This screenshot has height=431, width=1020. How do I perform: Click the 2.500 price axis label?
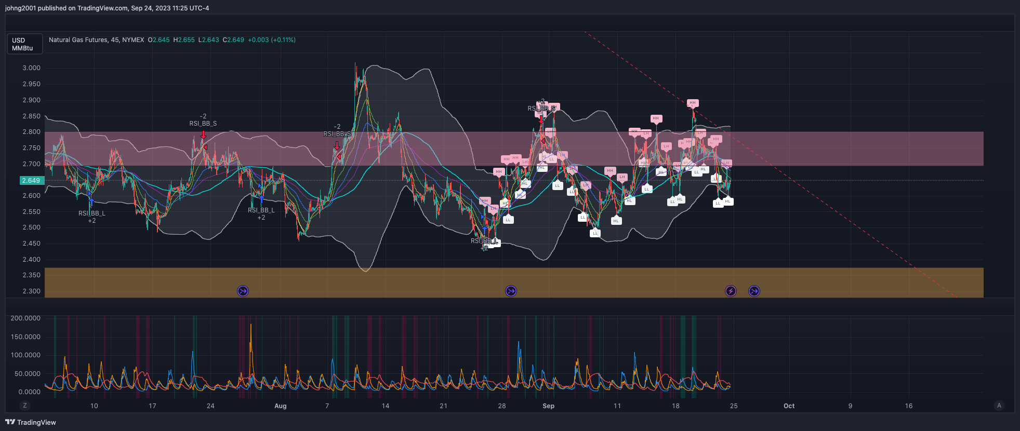(x=31, y=227)
